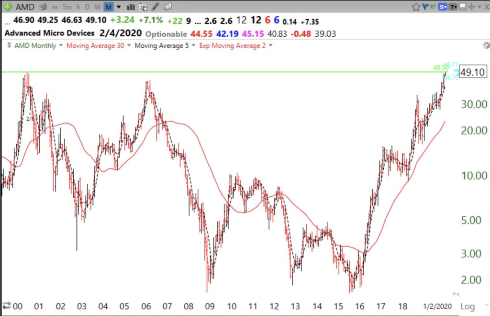This screenshot has width=490, height=316.
Task: Click the green plus add-symbol icon
Action: coord(8,7)
